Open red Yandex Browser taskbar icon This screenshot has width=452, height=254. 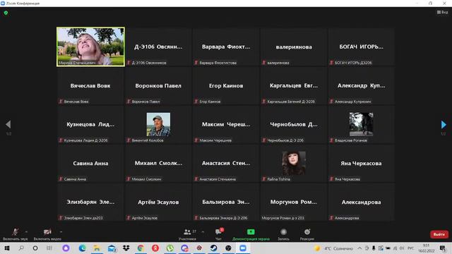tap(155, 248)
